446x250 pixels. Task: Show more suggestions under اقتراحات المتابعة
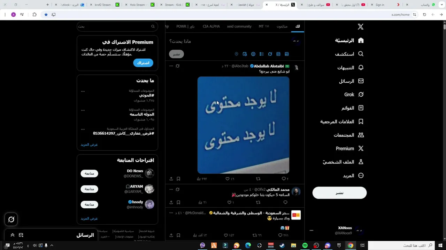[89, 218]
